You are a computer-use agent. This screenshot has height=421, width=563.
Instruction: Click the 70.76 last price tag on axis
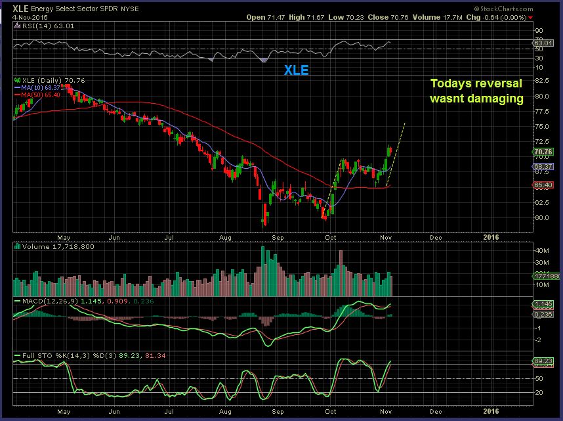point(543,152)
